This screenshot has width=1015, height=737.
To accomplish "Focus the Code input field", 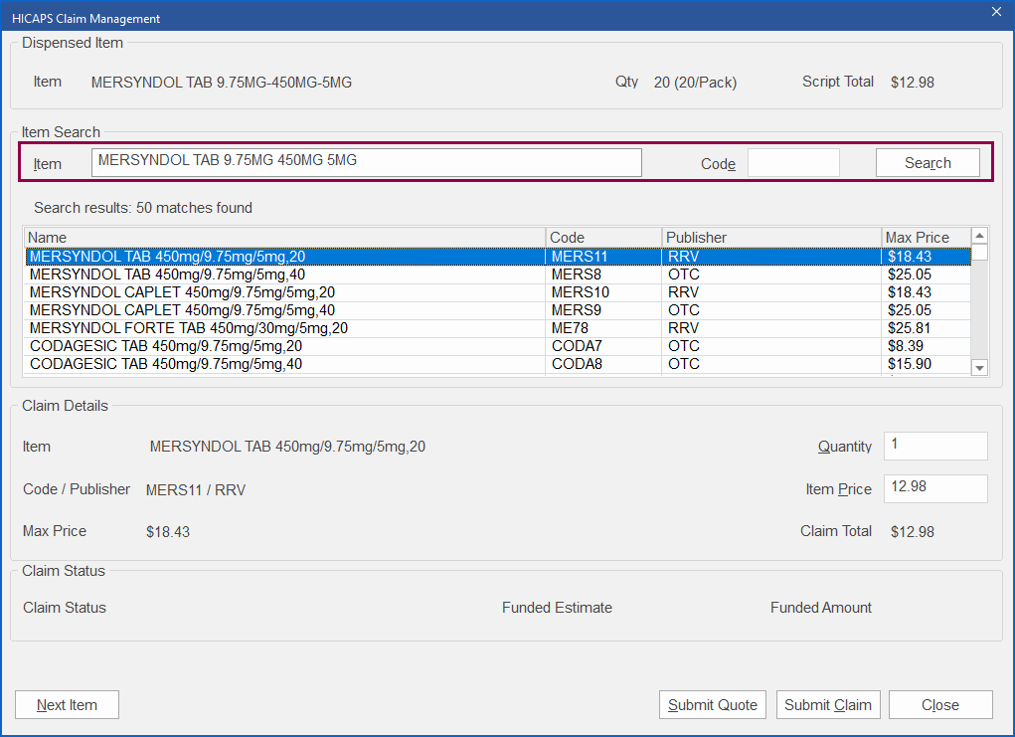I will tap(792, 163).
